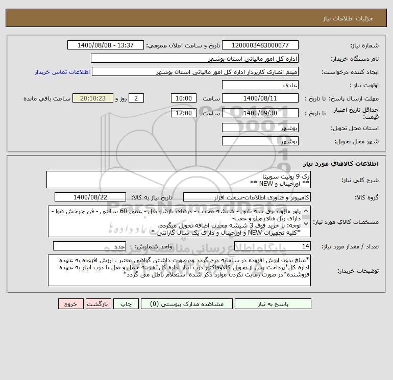The height and width of the screenshot is (380, 393).
Task: Click the شماره نیاز label
Action: tap(364, 45)
